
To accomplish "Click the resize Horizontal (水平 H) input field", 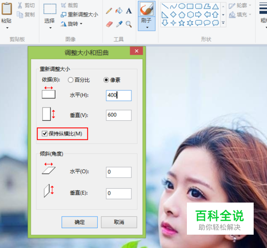I will tap(119, 96).
